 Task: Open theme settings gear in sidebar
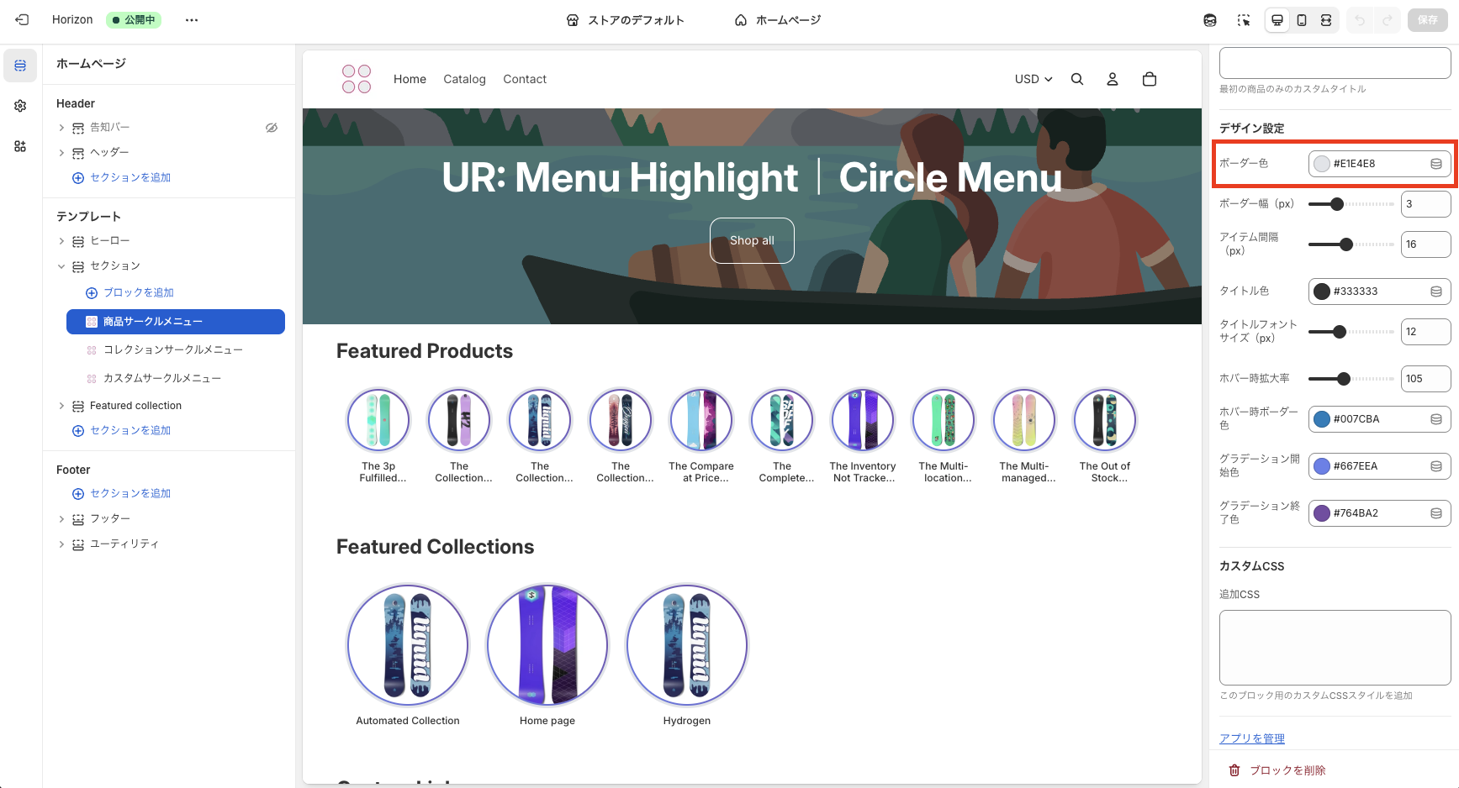(x=20, y=106)
